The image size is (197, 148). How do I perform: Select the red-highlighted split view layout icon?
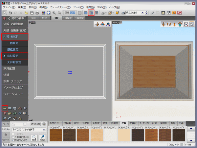click(91, 12)
